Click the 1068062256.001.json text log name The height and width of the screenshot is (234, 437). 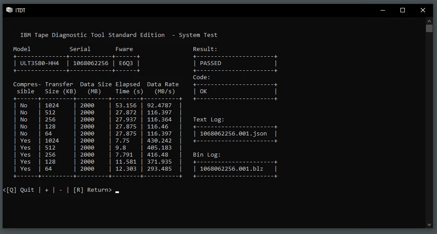click(233, 134)
